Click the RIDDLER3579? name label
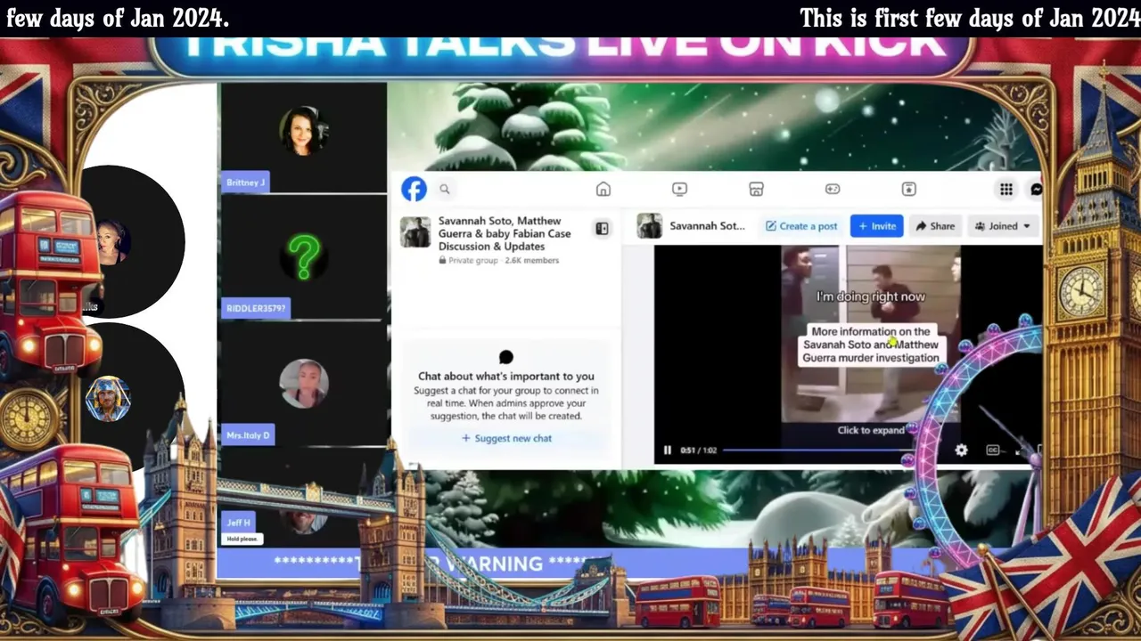Image resolution: width=1141 pixels, height=641 pixels. pyautogui.click(x=256, y=309)
